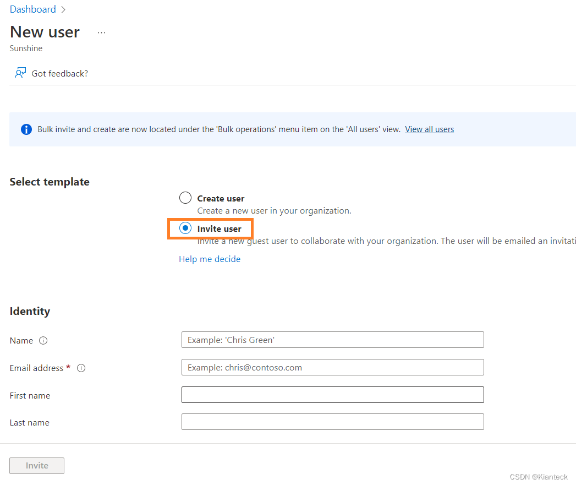This screenshot has height=485, width=576.
Task: Click the Got feedback icon
Action: [20, 72]
